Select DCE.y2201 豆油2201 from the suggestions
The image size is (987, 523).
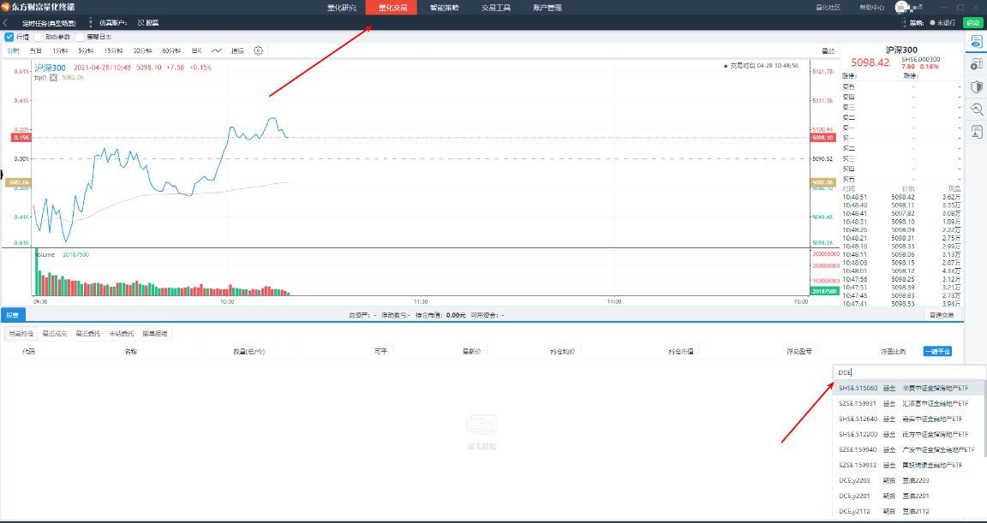tap(909, 496)
